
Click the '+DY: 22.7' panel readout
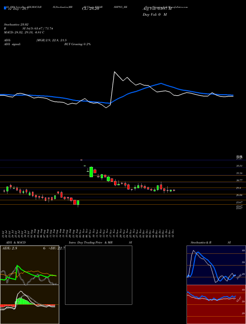[x=57, y=248]
